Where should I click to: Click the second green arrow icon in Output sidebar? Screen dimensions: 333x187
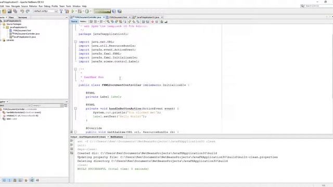[x=72, y=145]
